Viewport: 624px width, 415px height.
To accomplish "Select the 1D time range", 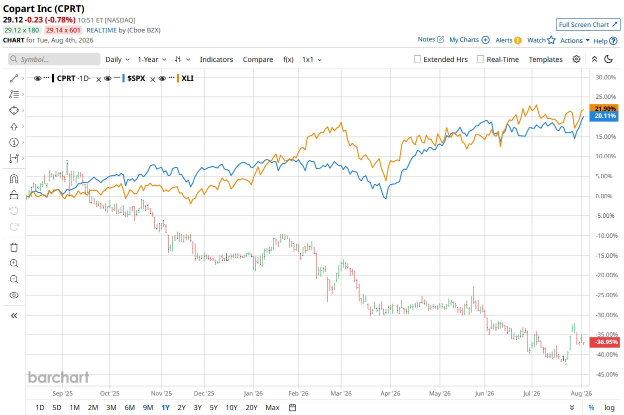I will (40, 408).
